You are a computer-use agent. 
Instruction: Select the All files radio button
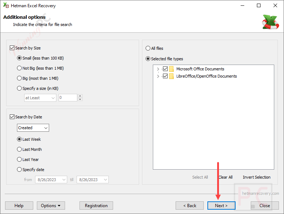click(x=148, y=48)
